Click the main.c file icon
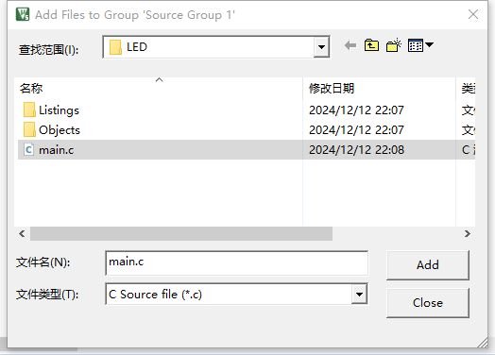Screen dimensions: 495x355 coord(28,149)
